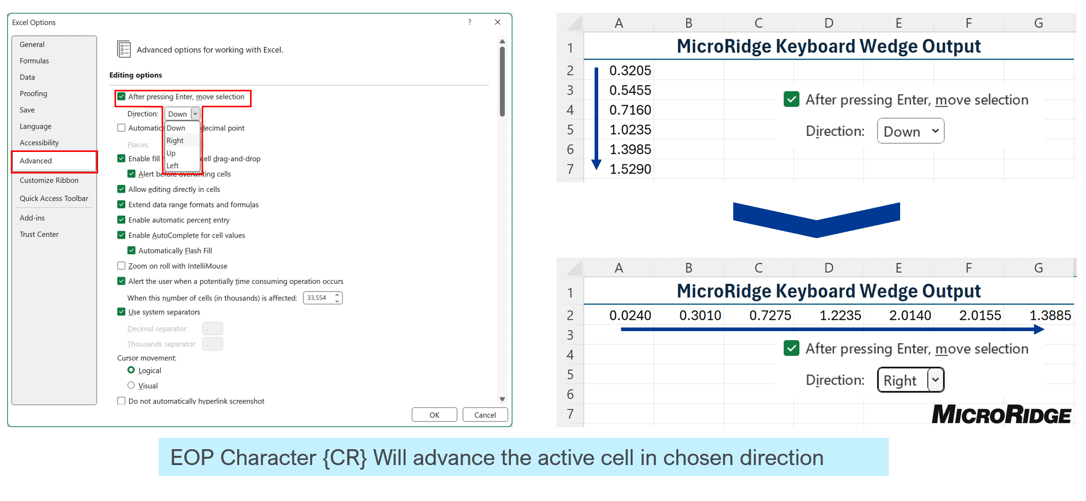Click Cancel in Excel Options
Image resolution: width=1086 pixels, height=501 pixels.
tap(485, 415)
